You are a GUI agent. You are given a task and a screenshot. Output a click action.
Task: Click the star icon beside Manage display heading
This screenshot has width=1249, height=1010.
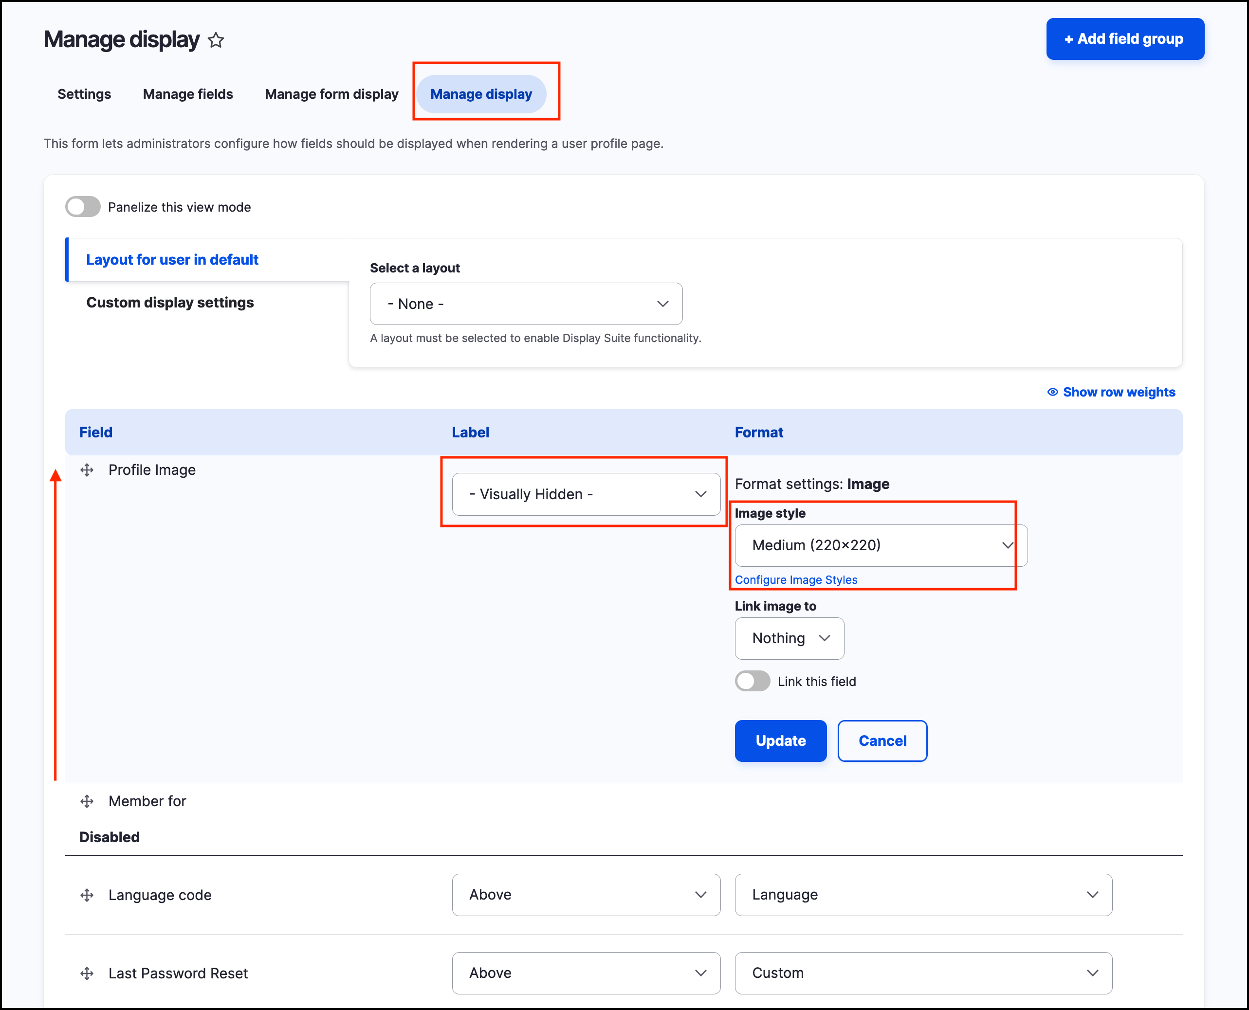[215, 40]
